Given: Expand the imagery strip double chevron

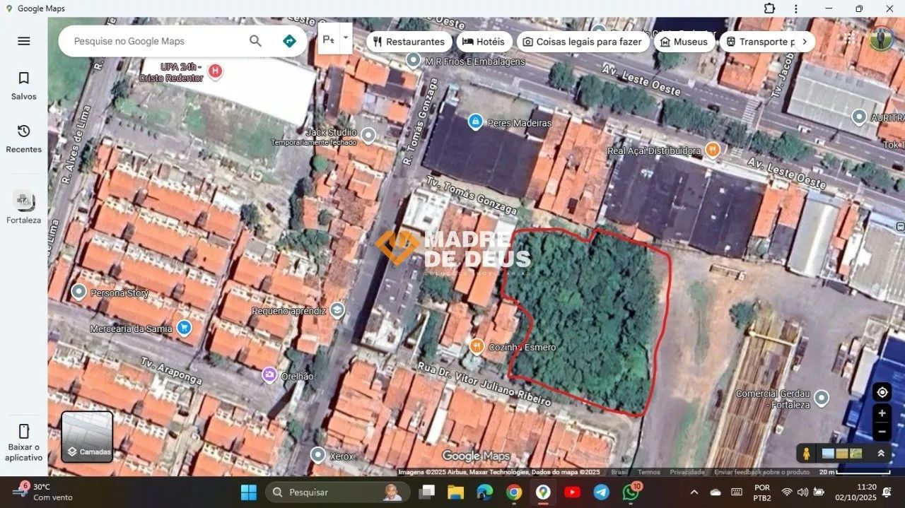Looking at the screenshot, I should [x=881, y=453].
